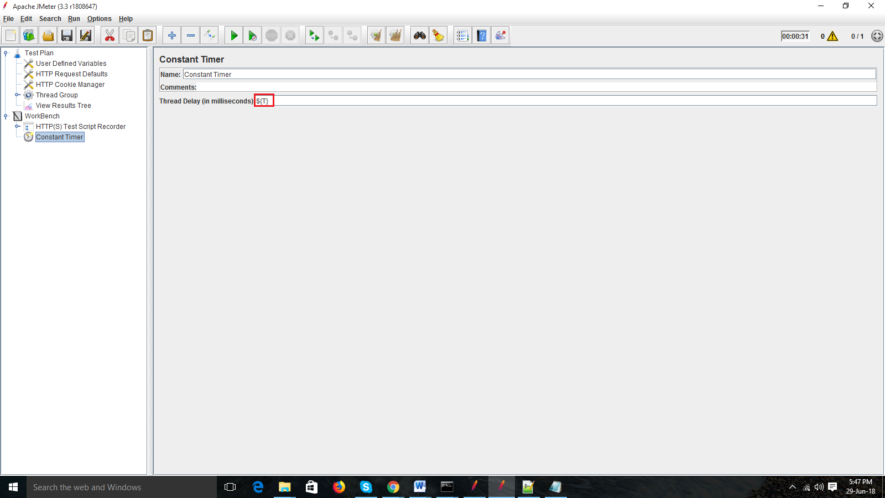Open the Edit menu
The image size is (885, 498).
click(27, 19)
